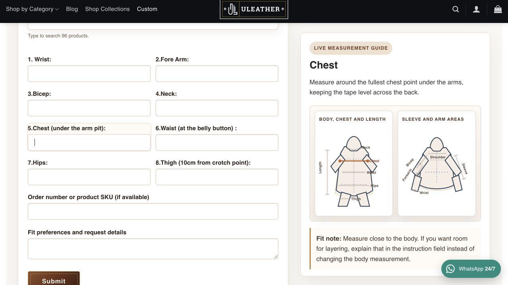The image size is (508, 285).
Task: Focus the Thigh input field
Action: [x=217, y=177]
